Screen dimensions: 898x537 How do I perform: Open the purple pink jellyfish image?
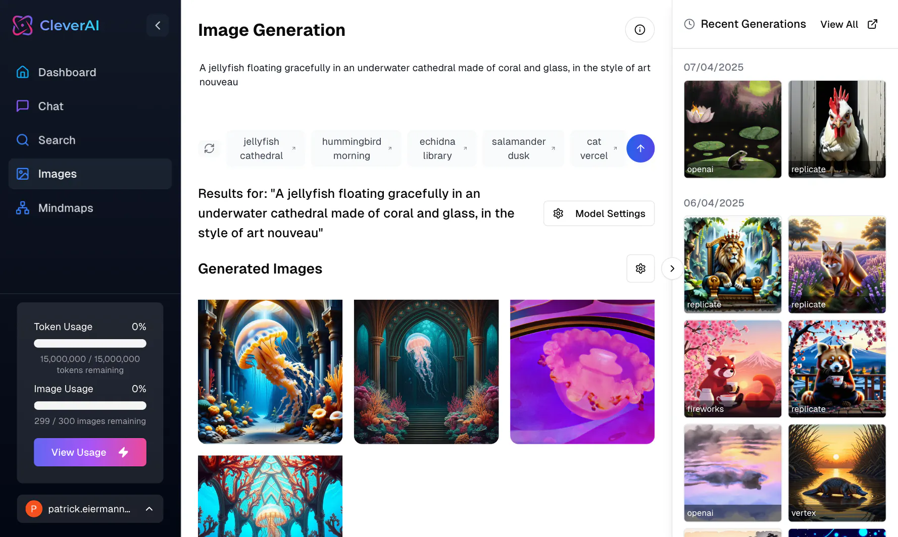point(582,372)
